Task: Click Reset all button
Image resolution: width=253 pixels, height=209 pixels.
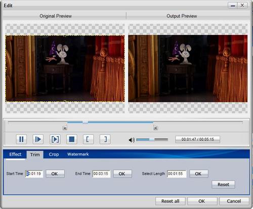Action: [171, 201]
